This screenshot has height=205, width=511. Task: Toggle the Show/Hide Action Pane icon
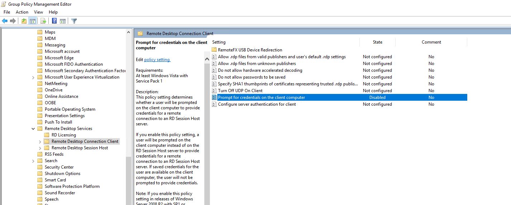tap(63, 21)
